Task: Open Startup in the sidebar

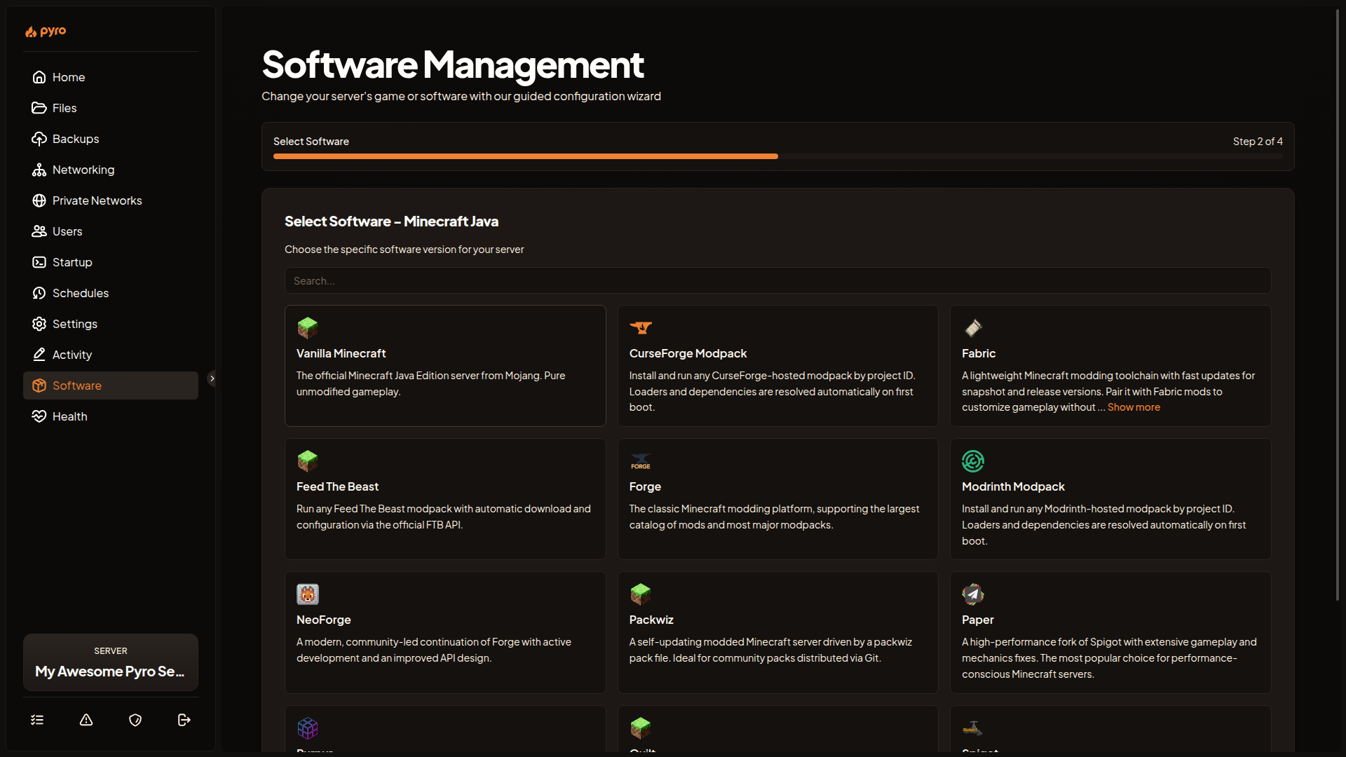Action: [x=111, y=262]
